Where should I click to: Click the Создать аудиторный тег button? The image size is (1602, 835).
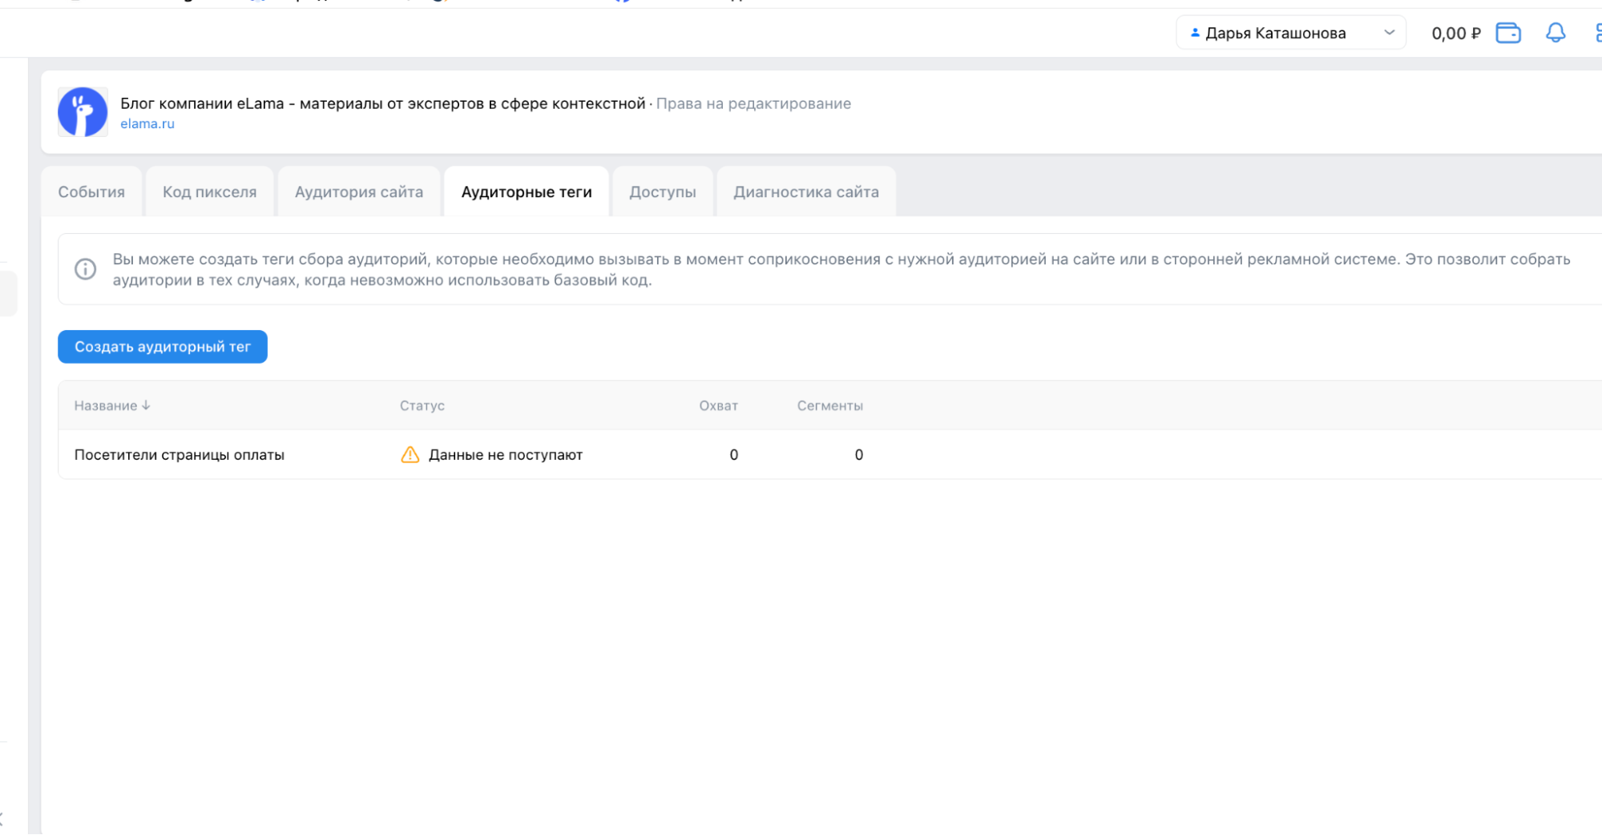click(162, 346)
